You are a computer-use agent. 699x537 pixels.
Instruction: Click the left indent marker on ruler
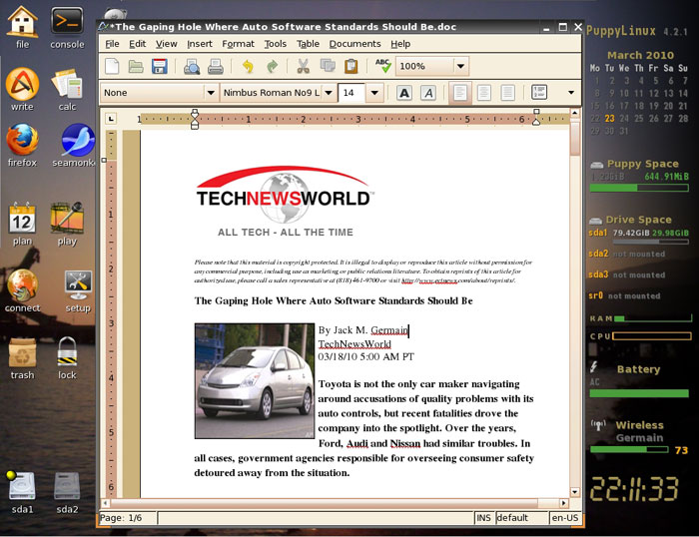point(195,119)
